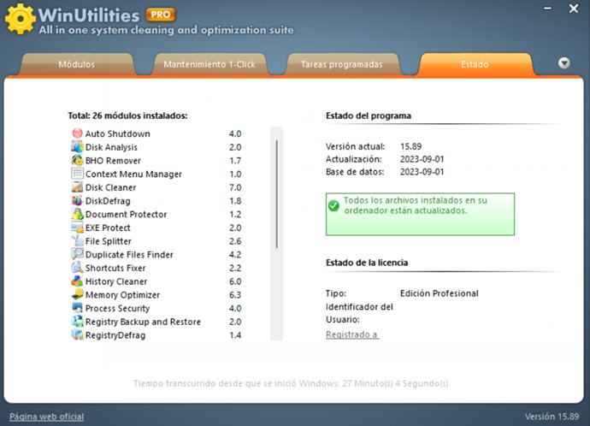Image resolution: width=590 pixels, height=426 pixels.
Task: Switch to the Módulos tab
Action: pyautogui.click(x=77, y=64)
